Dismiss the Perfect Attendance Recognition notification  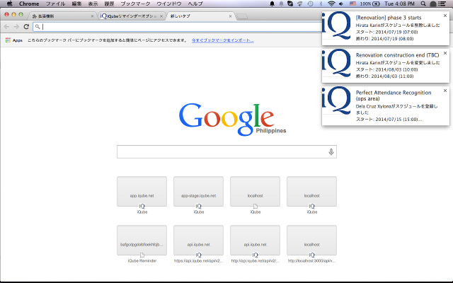[445, 91]
